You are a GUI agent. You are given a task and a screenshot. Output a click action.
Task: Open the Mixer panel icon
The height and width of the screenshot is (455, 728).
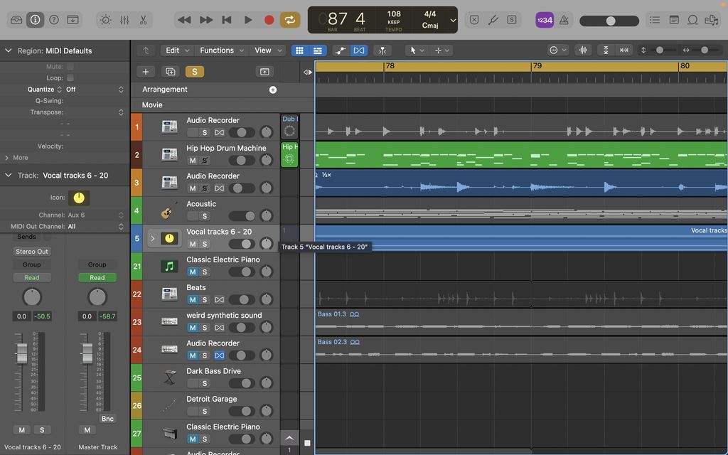123,20
